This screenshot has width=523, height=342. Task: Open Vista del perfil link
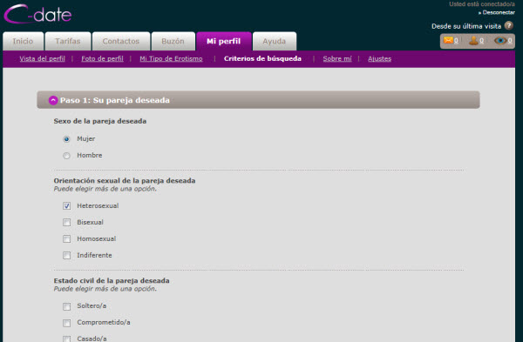pos(43,58)
